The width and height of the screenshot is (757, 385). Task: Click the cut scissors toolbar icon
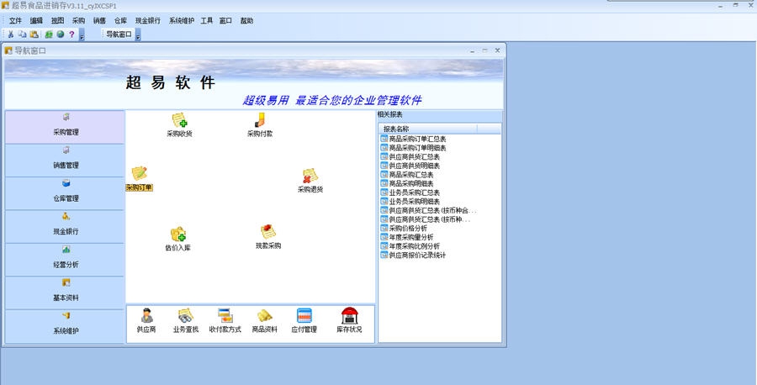coord(11,34)
